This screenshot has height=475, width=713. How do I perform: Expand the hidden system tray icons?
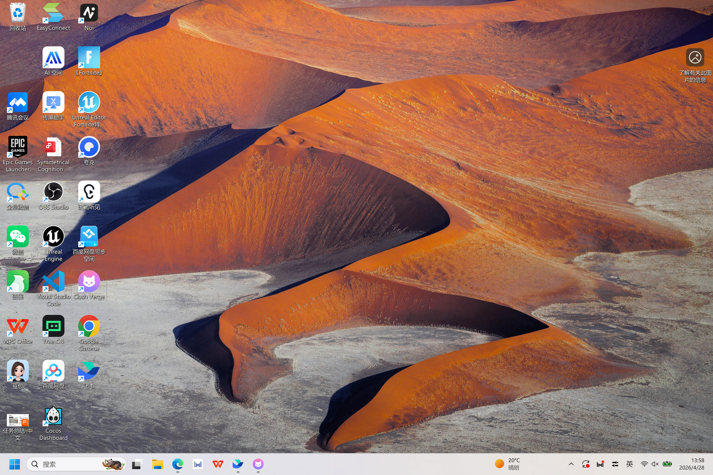point(571,464)
